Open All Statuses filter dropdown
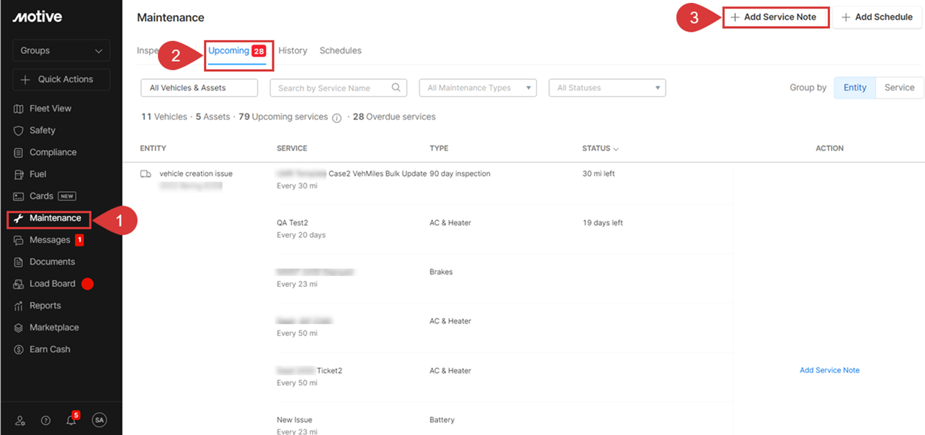 607,88
